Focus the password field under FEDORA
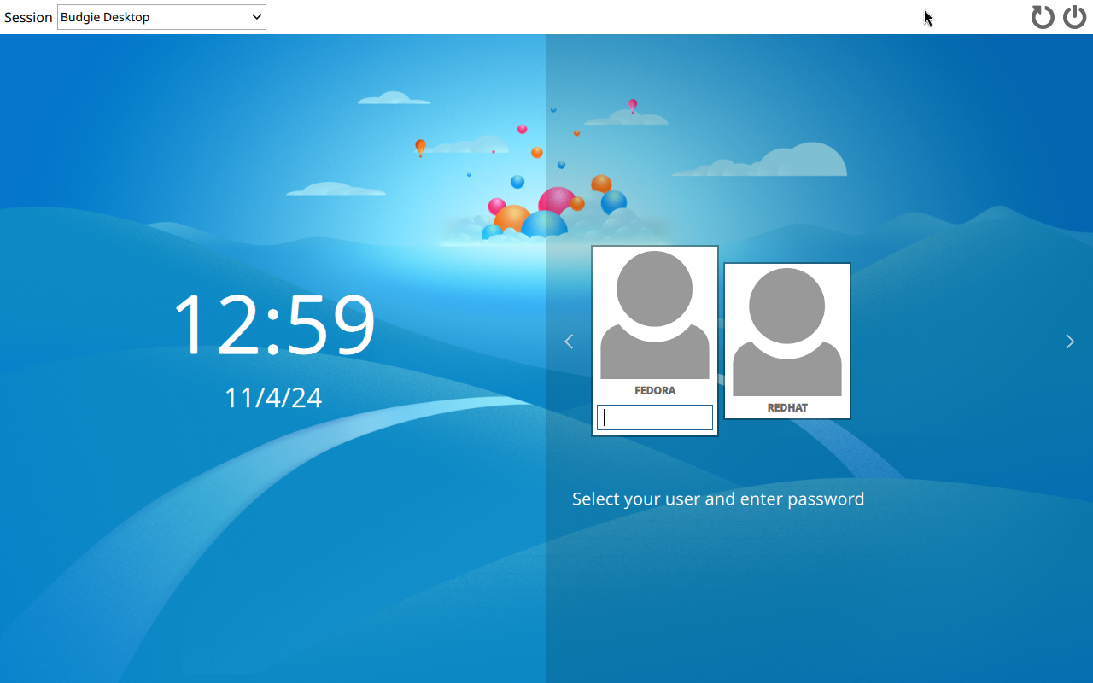The image size is (1093, 683). coord(655,417)
